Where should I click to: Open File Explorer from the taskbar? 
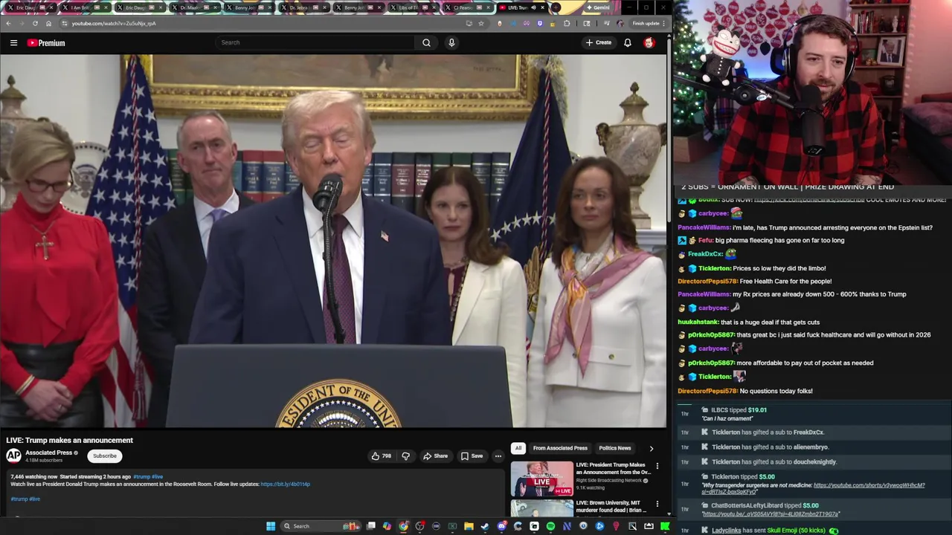click(x=469, y=526)
